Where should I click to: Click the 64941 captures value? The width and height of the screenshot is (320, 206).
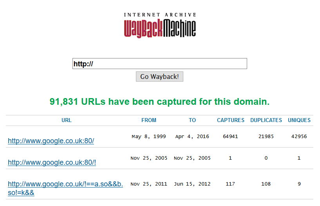point(230,137)
